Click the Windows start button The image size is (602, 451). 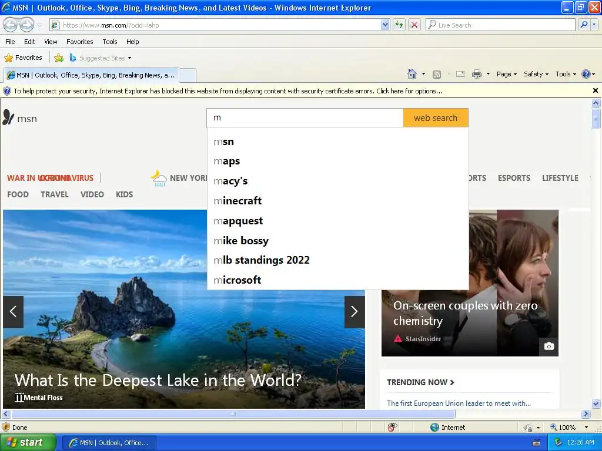pos(28,443)
